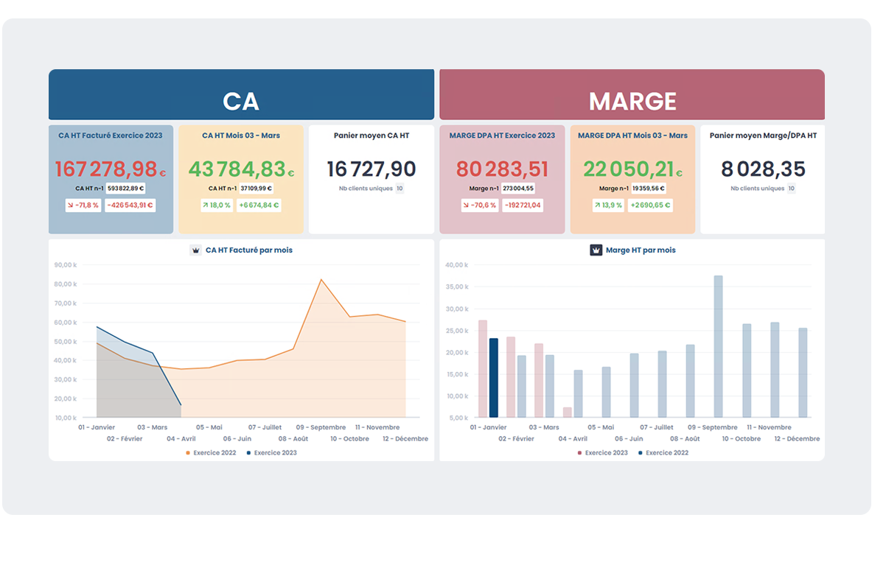Image resolution: width=872 pixels, height=565 pixels.
Task: Click the 80 283,51 margin value
Action: tap(502, 169)
